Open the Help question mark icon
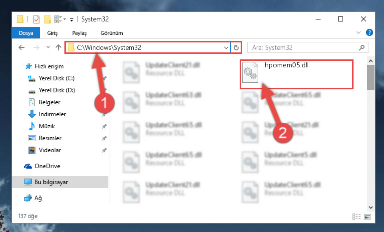This screenshot has width=384, height=232. [x=370, y=32]
